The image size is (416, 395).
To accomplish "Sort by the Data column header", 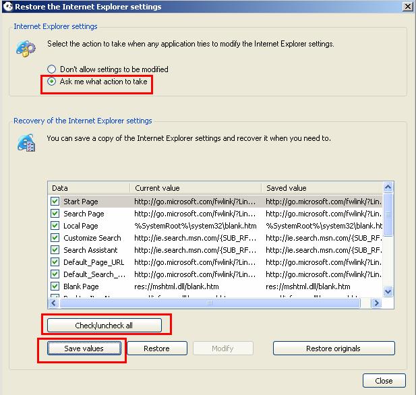I will [89, 188].
